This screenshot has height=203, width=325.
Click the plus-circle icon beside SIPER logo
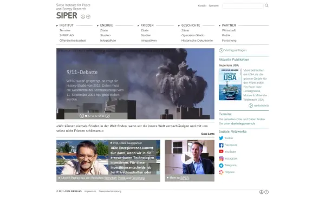88,17
